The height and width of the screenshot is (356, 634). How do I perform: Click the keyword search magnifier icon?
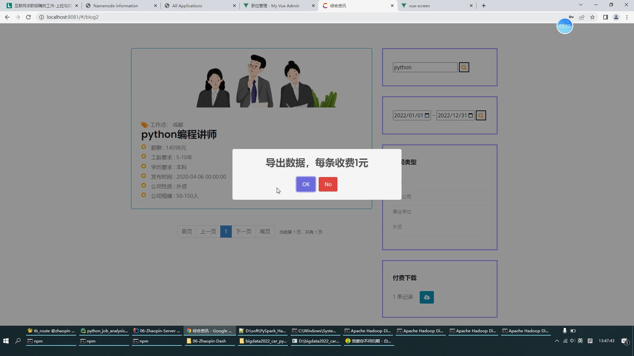[464, 67]
